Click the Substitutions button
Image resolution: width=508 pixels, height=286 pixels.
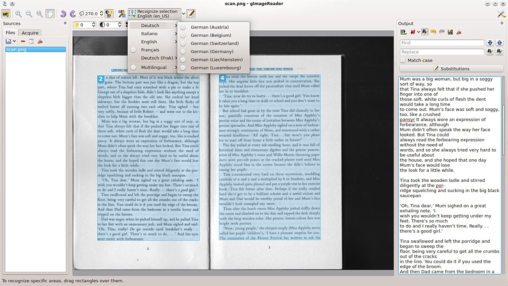click(451, 69)
